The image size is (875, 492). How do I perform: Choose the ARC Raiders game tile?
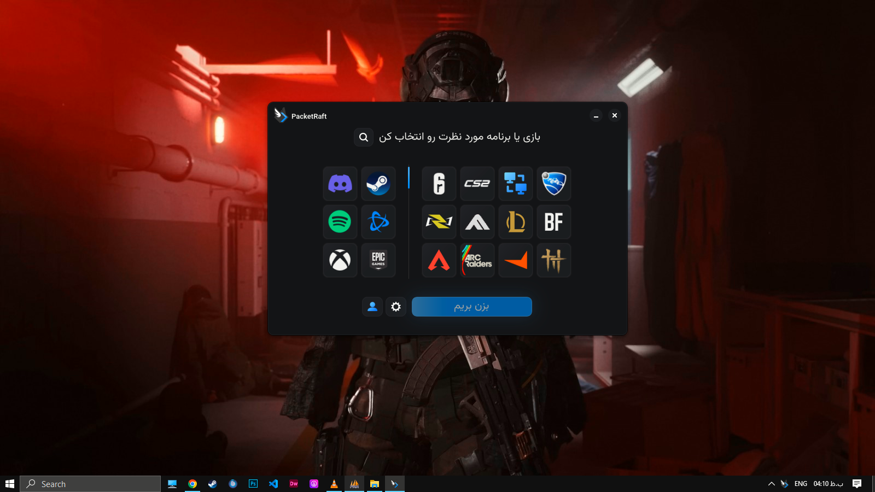tap(477, 260)
